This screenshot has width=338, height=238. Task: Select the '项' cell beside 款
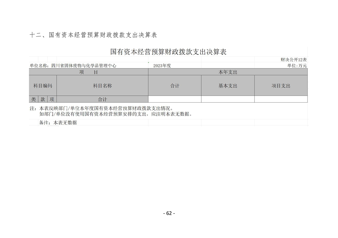pos(52,99)
